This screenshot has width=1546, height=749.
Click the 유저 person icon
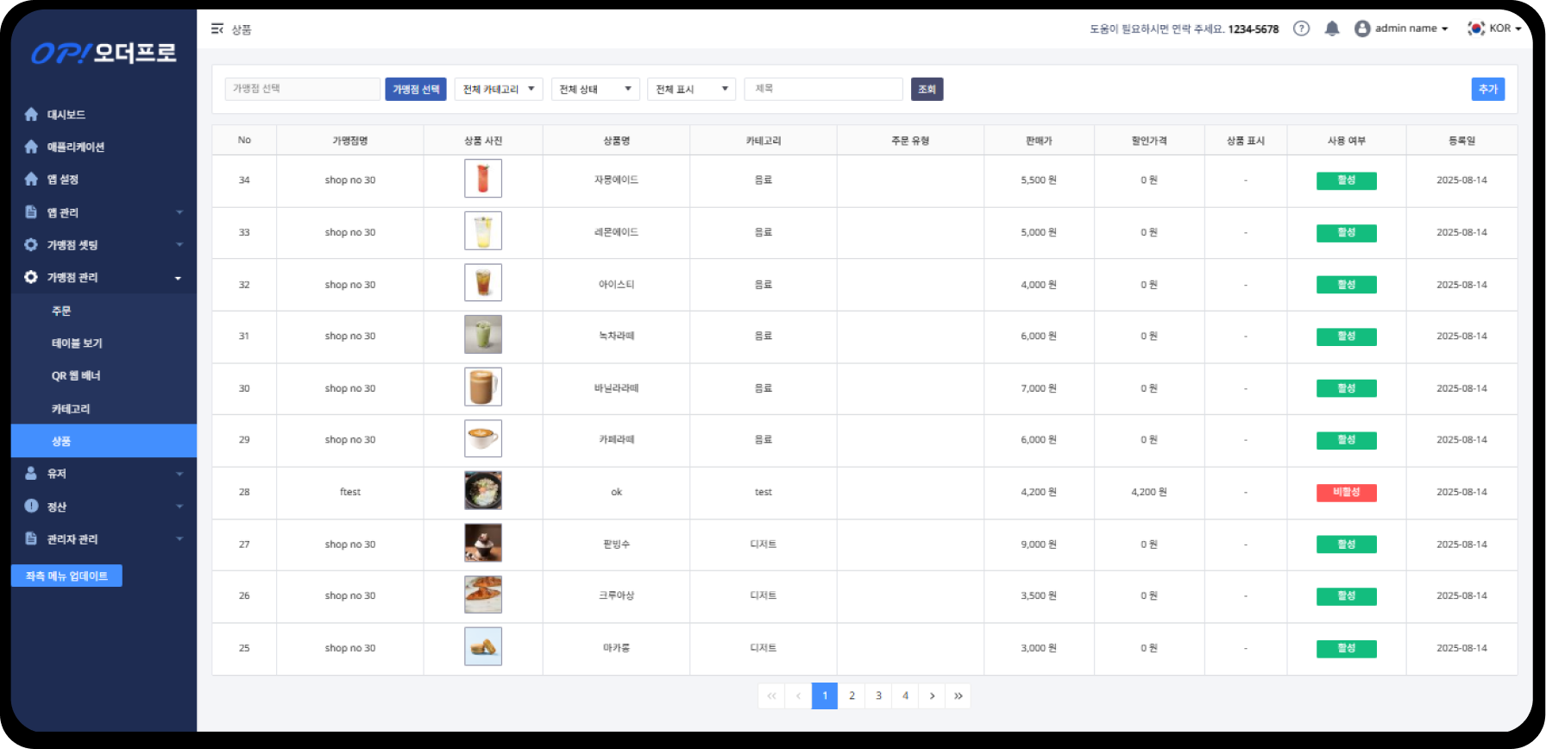pyautogui.click(x=31, y=473)
